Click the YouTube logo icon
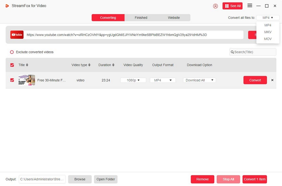Screen dimensions: 282x186 point(17,35)
